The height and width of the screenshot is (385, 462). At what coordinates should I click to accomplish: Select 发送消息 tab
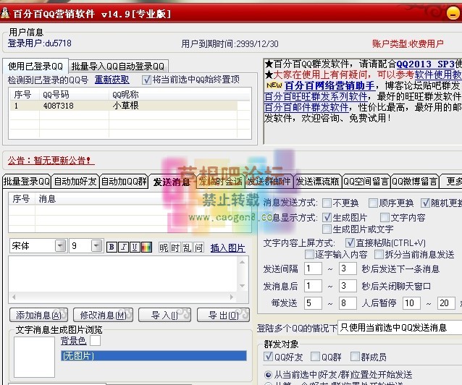click(172, 182)
